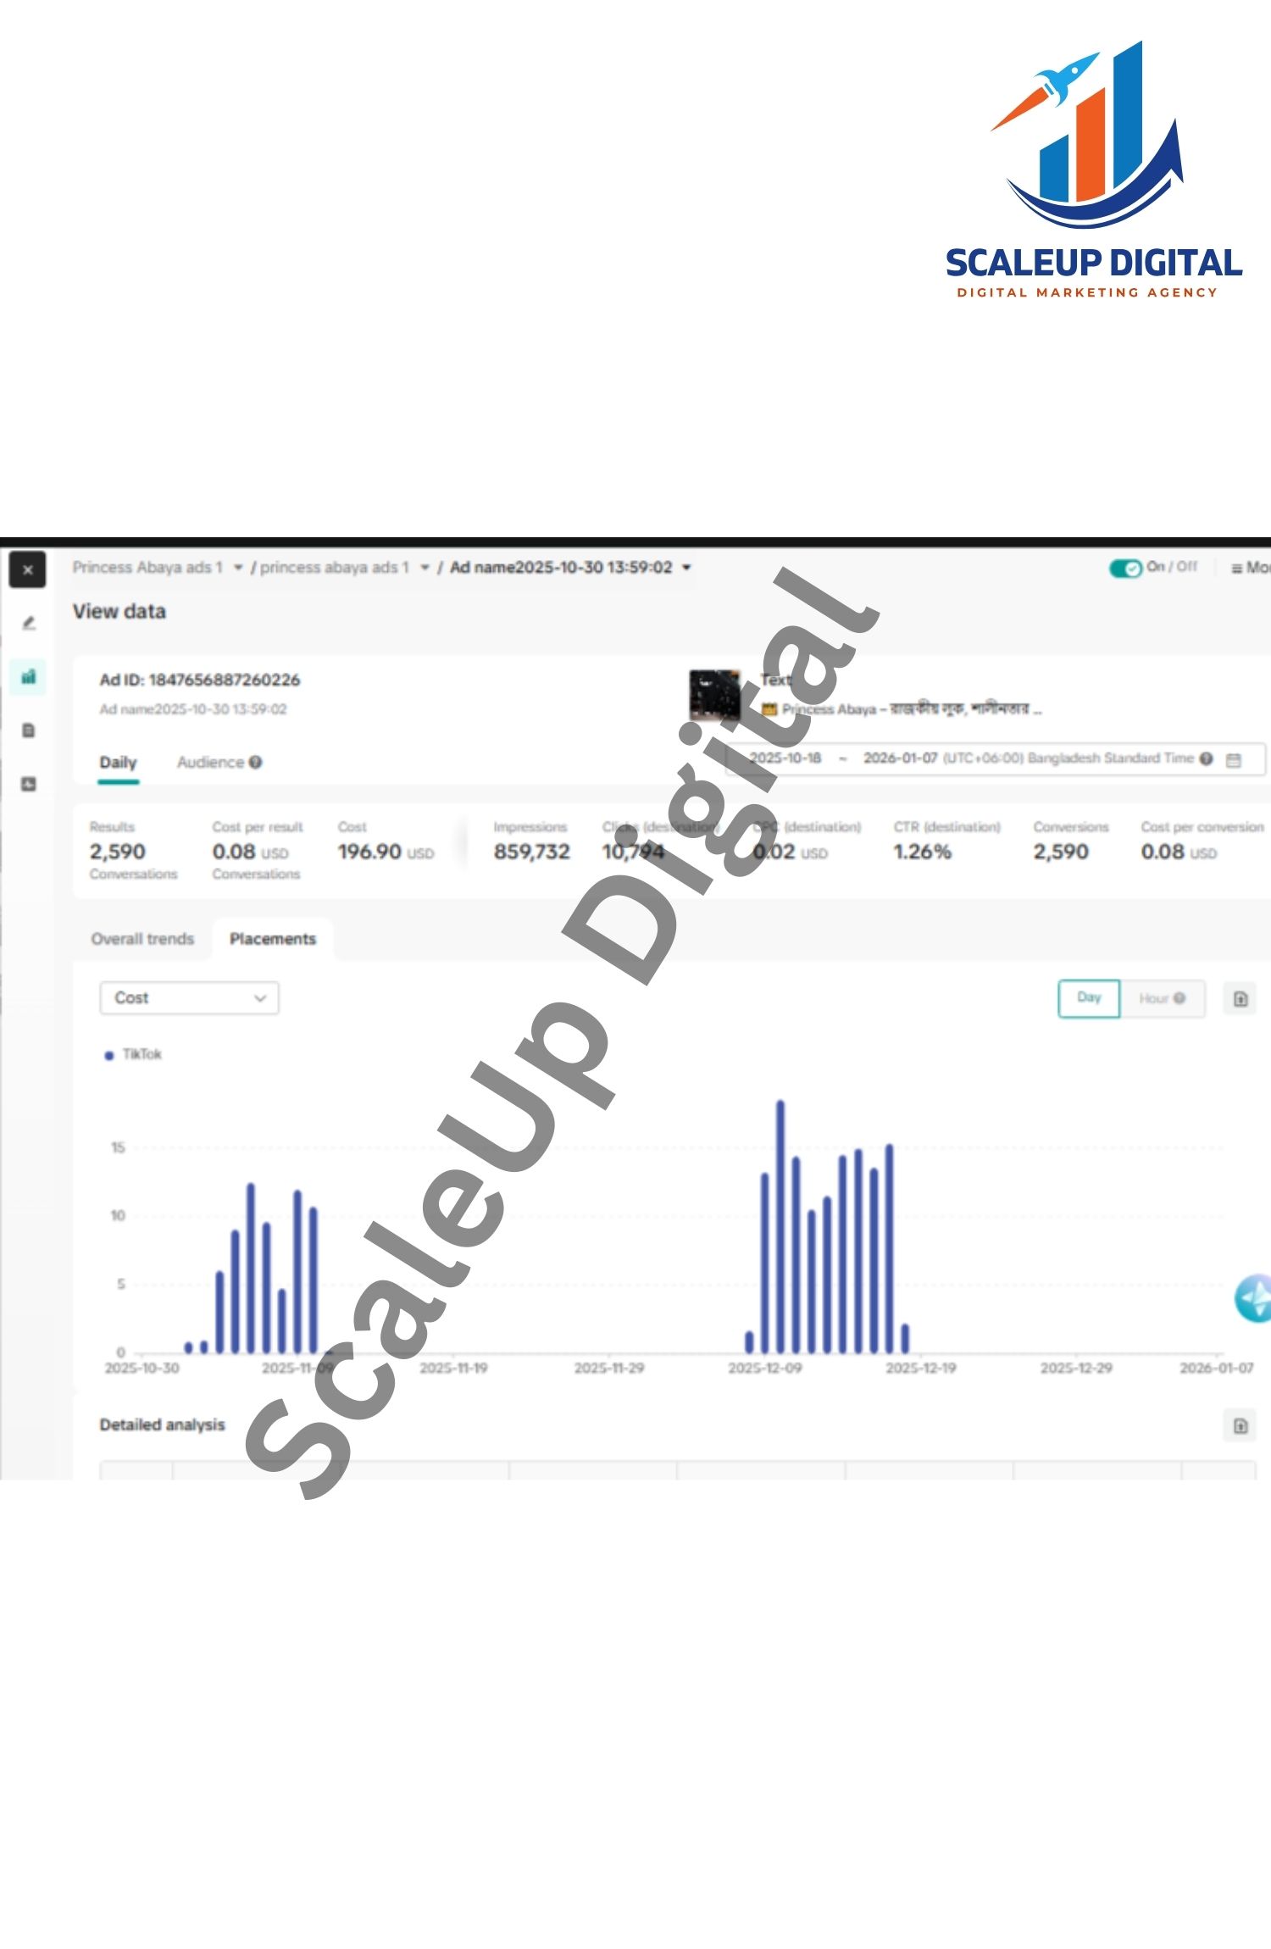Open the Cost metric dropdown
This screenshot has width=1271, height=1949.
tap(189, 998)
